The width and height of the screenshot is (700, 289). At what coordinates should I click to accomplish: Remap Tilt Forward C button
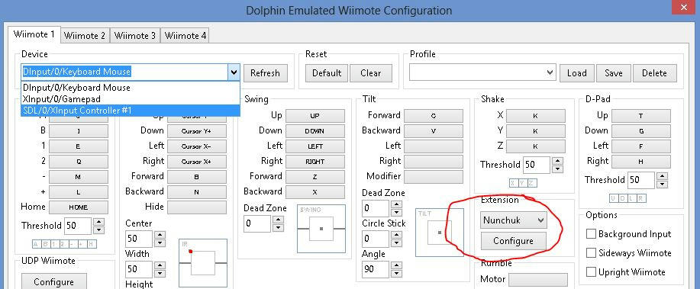[434, 116]
